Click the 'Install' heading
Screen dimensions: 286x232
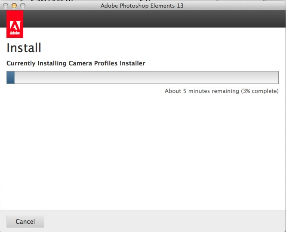24,48
